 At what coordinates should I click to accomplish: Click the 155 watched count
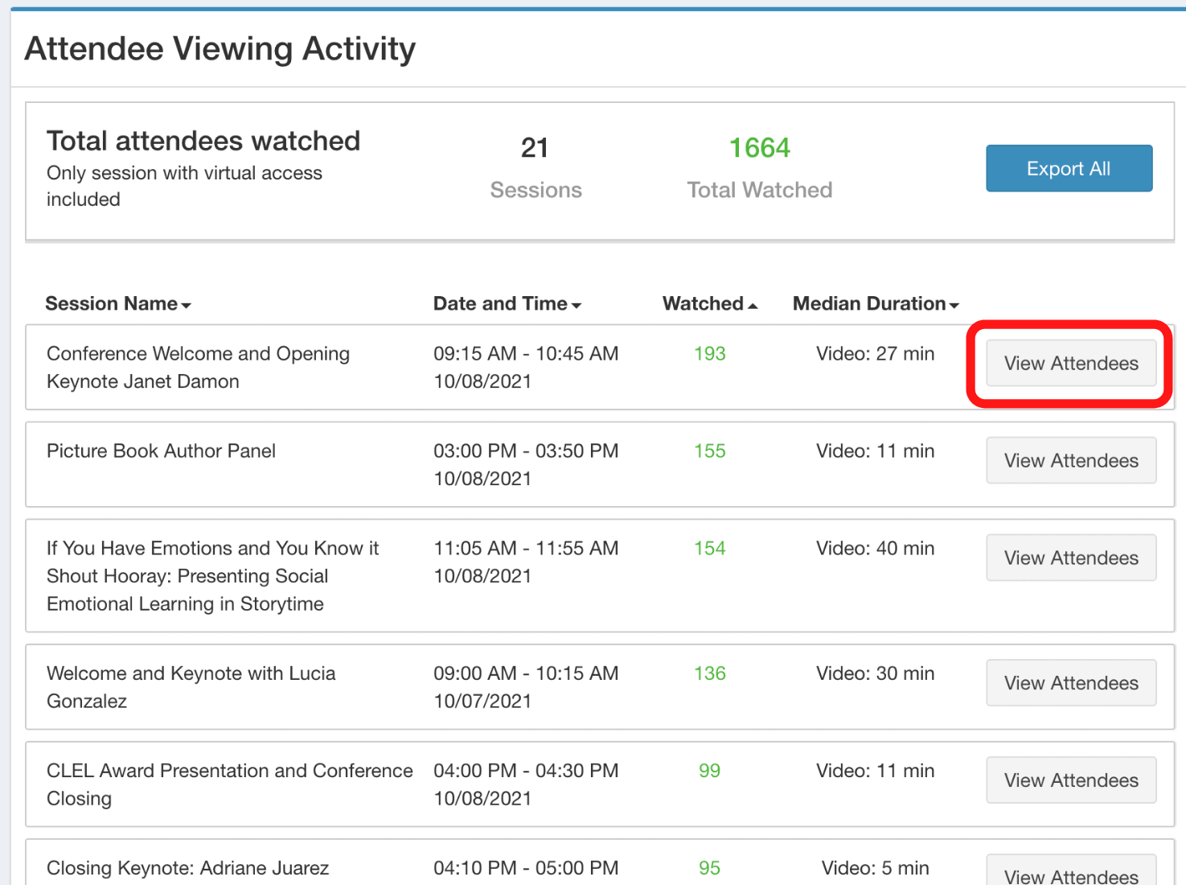(x=709, y=451)
